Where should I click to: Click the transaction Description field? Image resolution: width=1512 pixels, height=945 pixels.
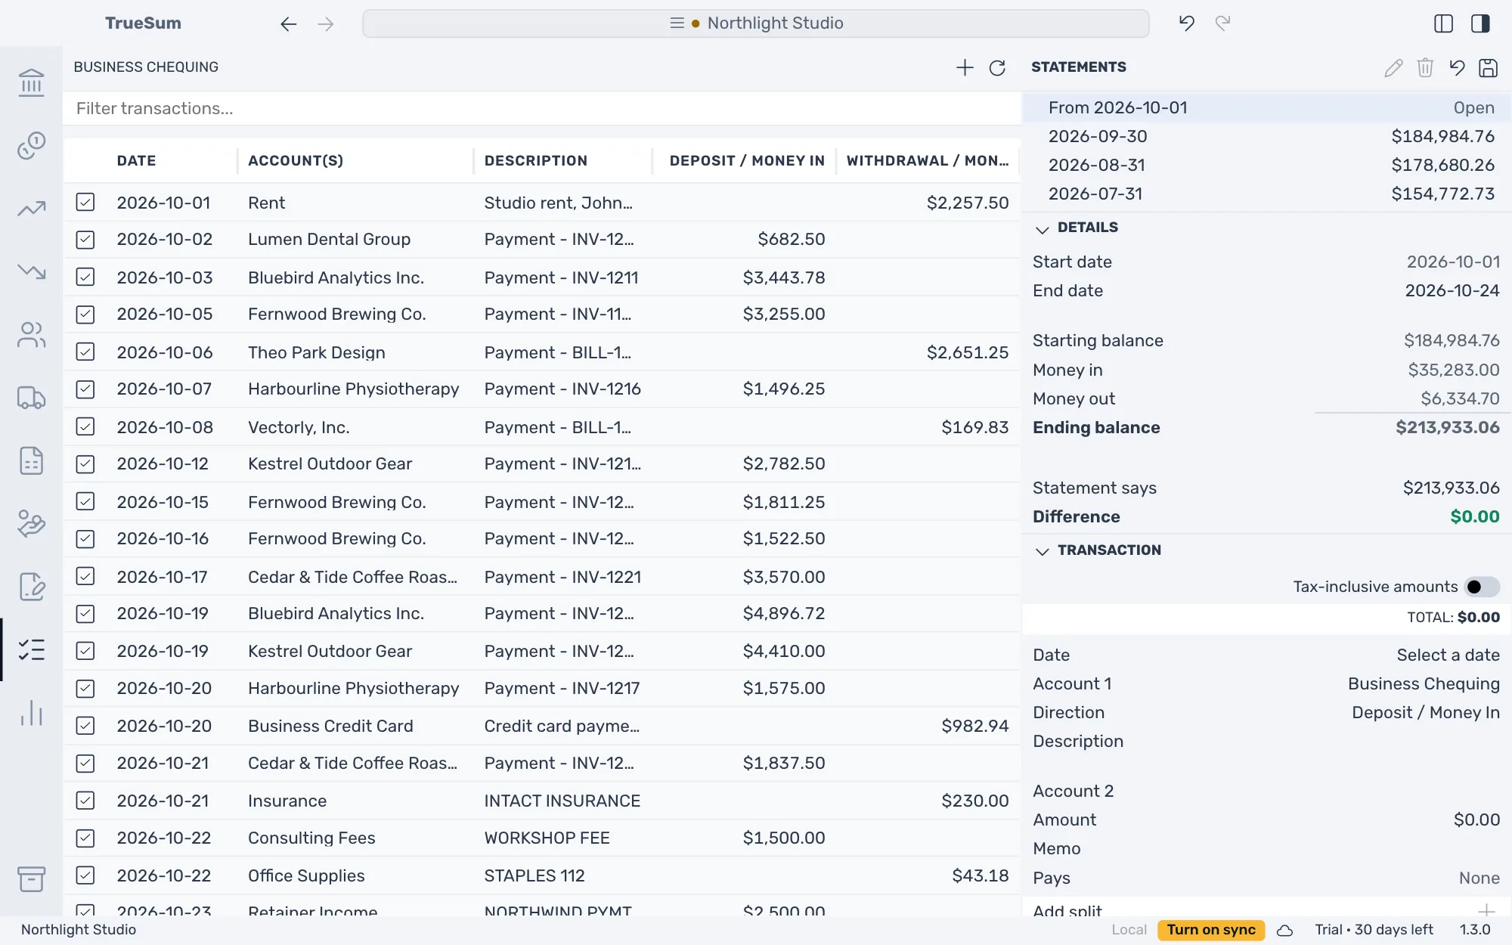1266,741
